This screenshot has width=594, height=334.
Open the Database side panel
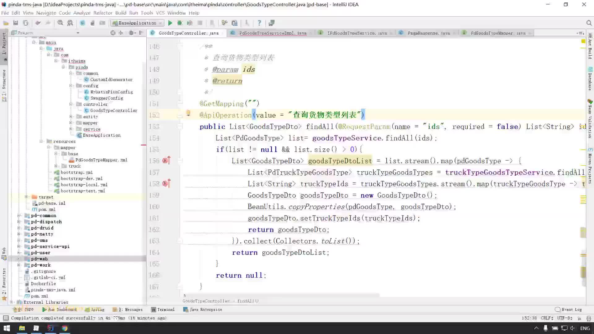coord(590,79)
